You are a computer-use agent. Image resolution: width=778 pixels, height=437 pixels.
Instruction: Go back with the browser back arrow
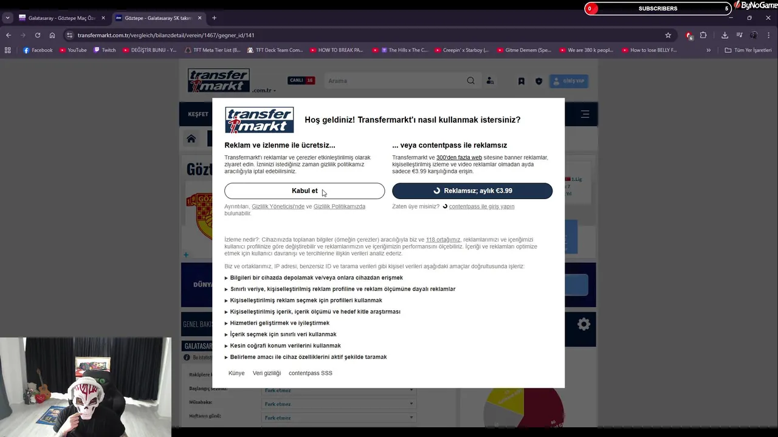(x=9, y=35)
